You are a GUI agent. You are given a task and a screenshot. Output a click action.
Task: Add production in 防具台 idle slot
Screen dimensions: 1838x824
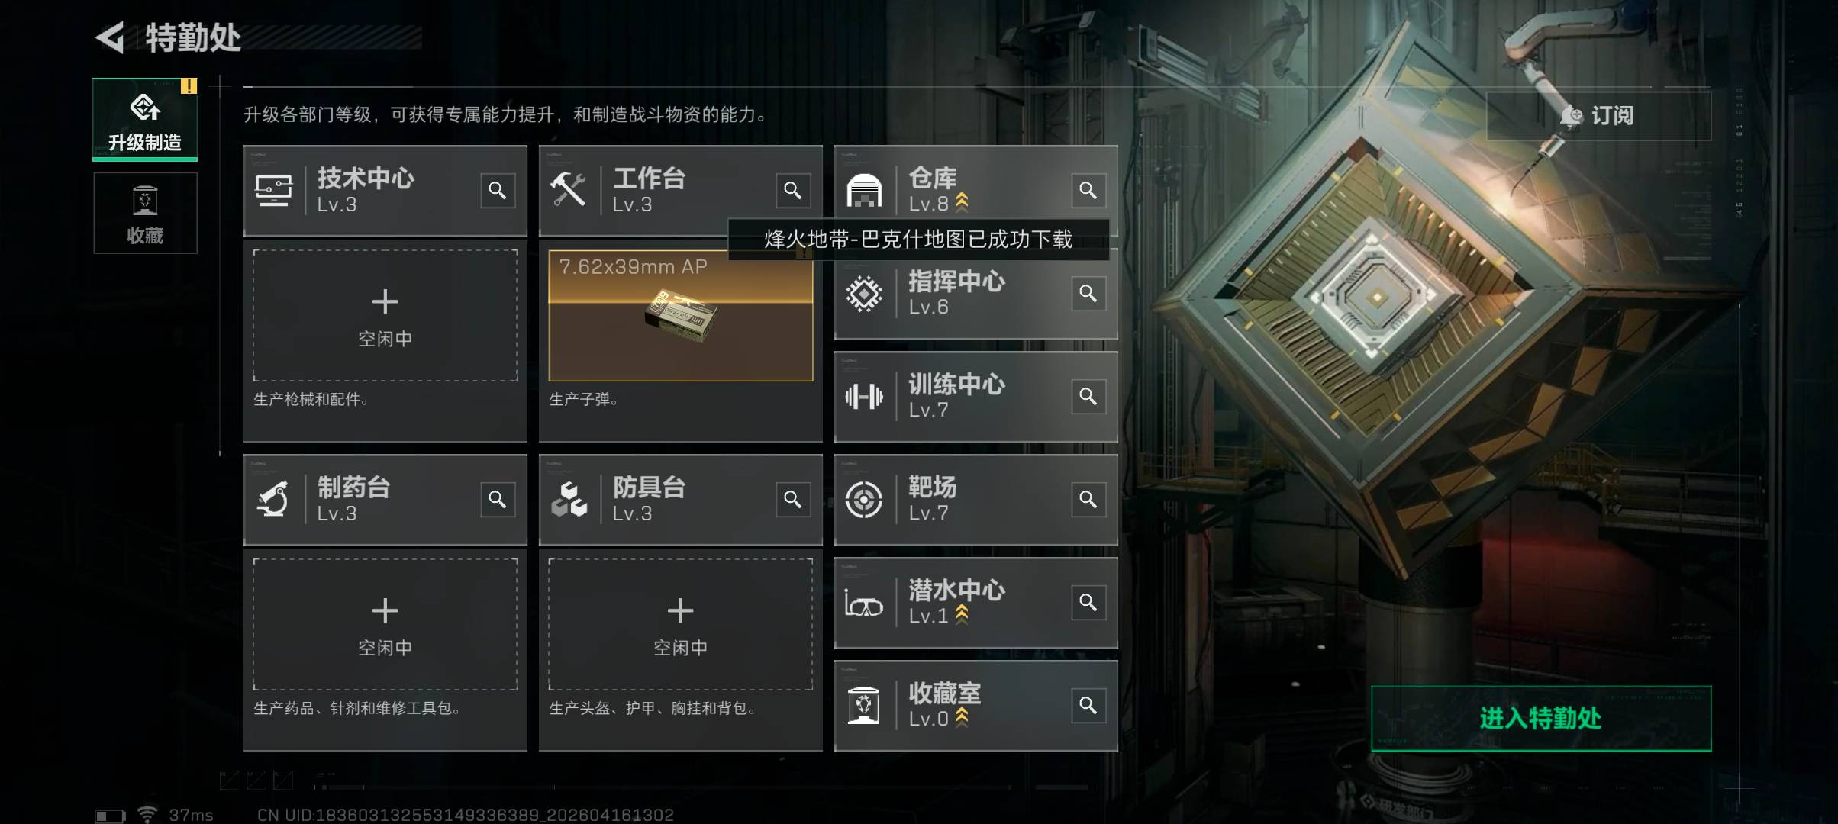(681, 624)
